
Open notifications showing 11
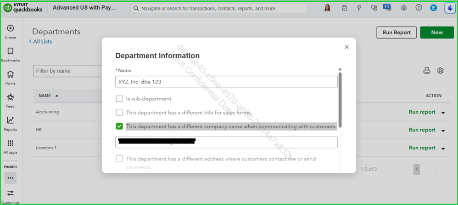(x=388, y=8)
